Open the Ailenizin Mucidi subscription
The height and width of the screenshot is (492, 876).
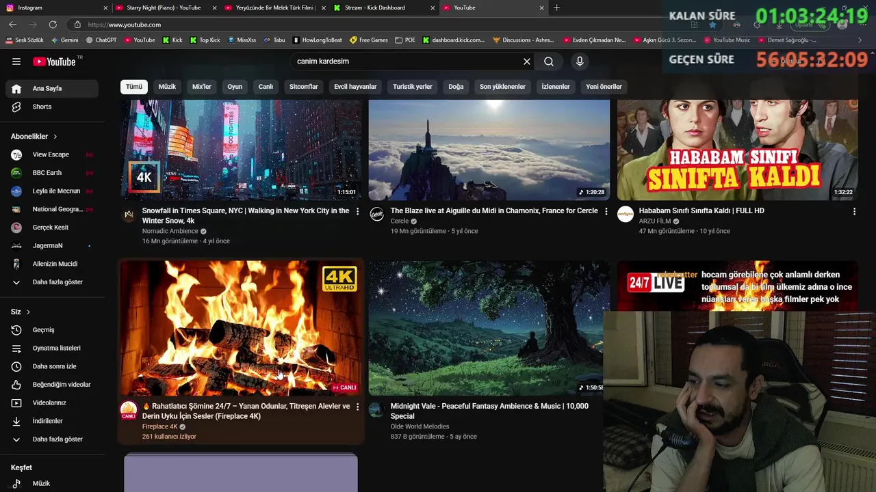coord(52,264)
